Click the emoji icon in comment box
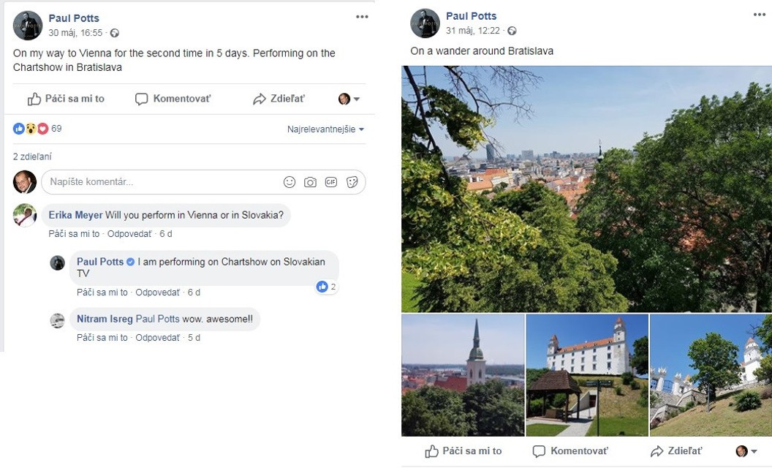772x468 pixels. coord(289,182)
